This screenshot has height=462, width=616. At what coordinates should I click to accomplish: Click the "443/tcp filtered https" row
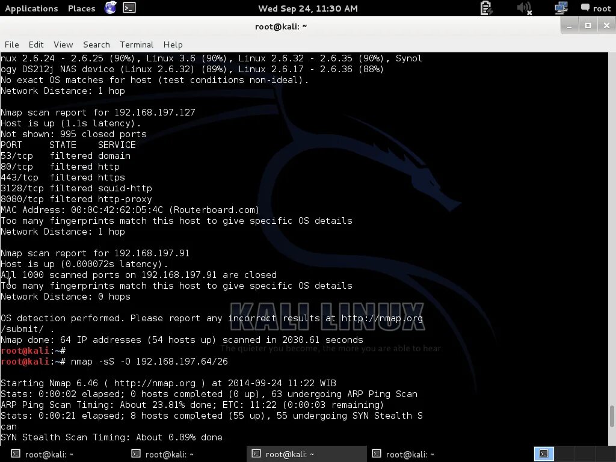tap(63, 177)
